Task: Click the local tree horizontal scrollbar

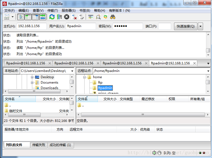Action: (34, 91)
